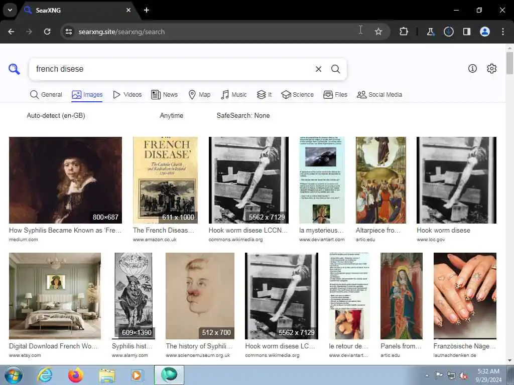This screenshot has width=514, height=385.
Task: Toggle the browser side panel
Action: click(466, 32)
